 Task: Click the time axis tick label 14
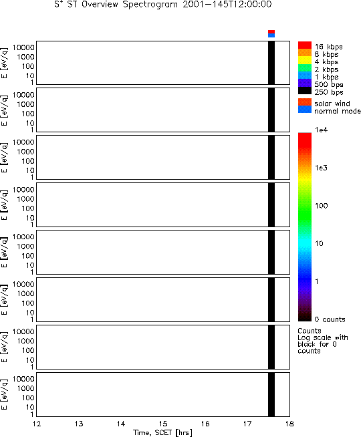(x=121, y=424)
